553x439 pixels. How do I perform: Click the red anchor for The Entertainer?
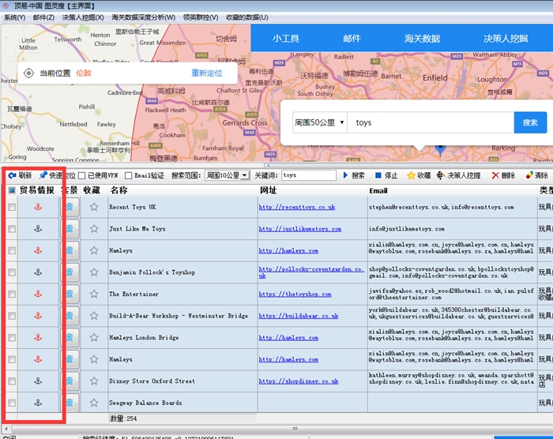(x=38, y=294)
